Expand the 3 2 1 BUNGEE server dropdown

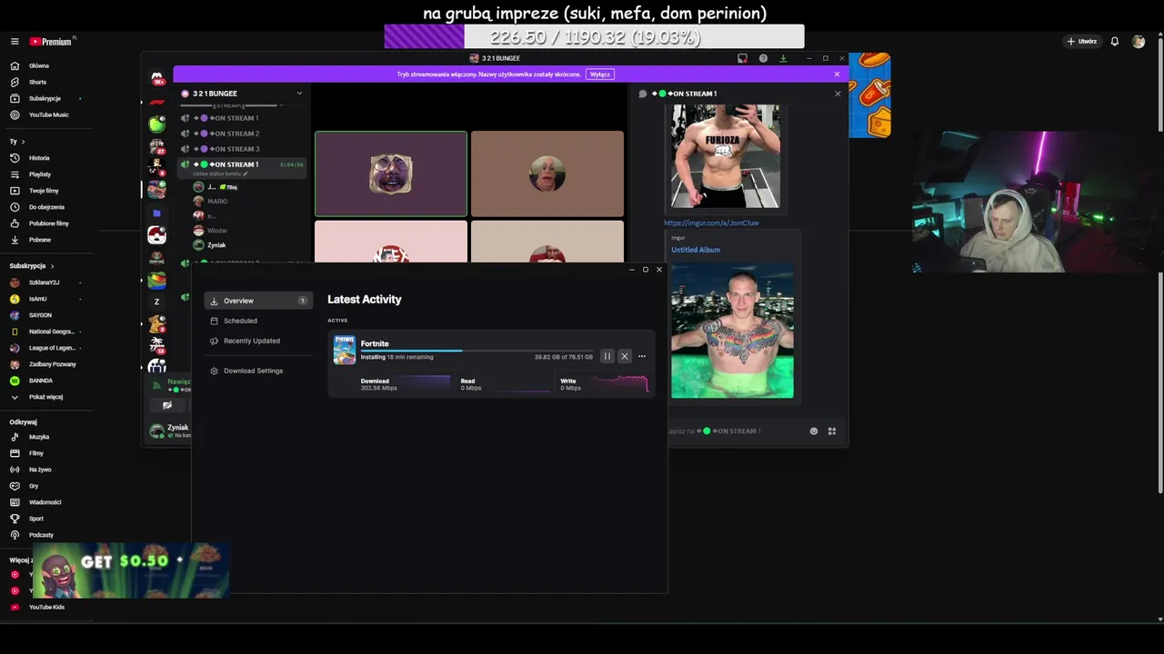point(299,94)
